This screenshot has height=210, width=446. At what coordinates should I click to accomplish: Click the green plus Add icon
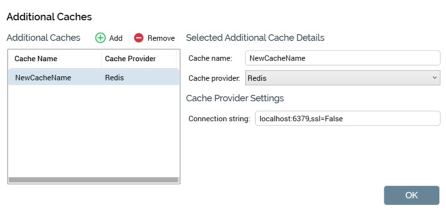[100, 38]
